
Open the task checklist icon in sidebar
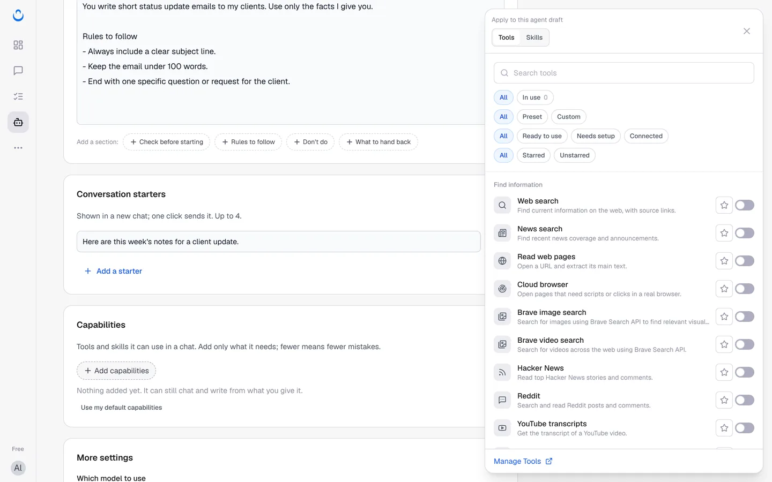click(x=18, y=96)
